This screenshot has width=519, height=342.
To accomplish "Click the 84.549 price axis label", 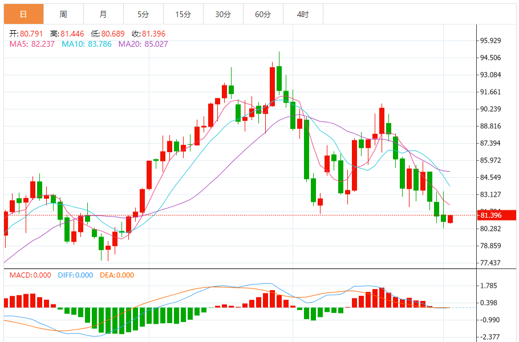I will click(x=490, y=177).
